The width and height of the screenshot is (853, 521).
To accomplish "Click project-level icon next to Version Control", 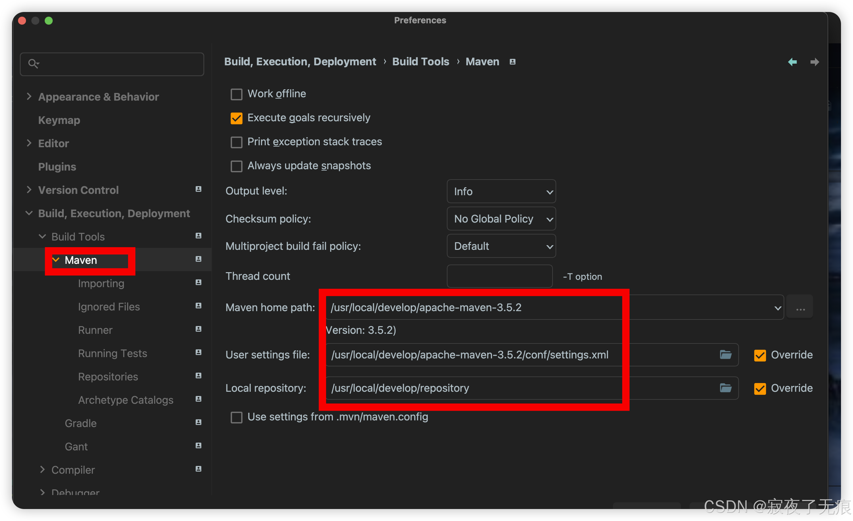I will 198,189.
